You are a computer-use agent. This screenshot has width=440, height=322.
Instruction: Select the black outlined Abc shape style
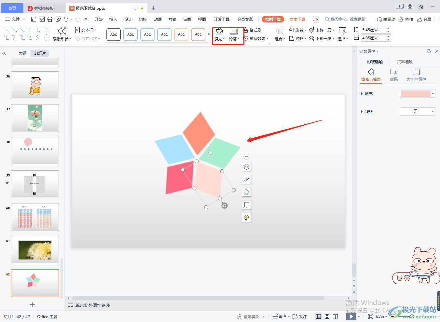pyautogui.click(x=114, y=35)
